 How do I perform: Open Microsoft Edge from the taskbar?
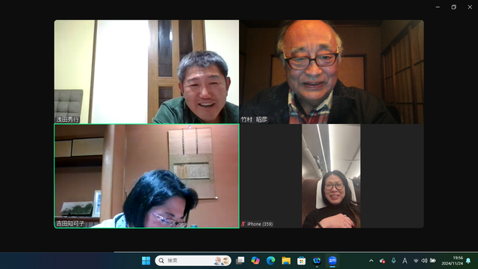[x=270, y=261]
